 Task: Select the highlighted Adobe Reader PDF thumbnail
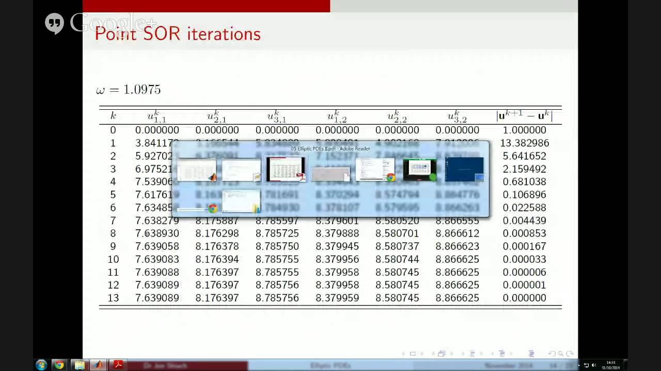coord(286,170)
